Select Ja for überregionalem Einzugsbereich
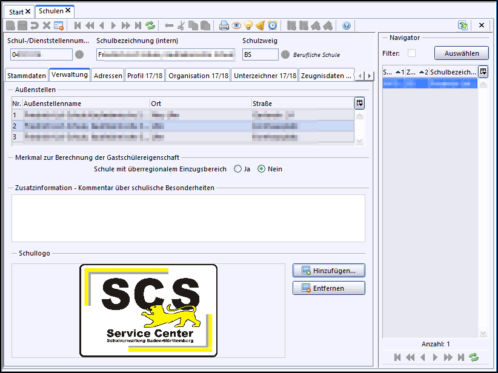Viewport: 498px width, 373px height. (x=238, y=169)
